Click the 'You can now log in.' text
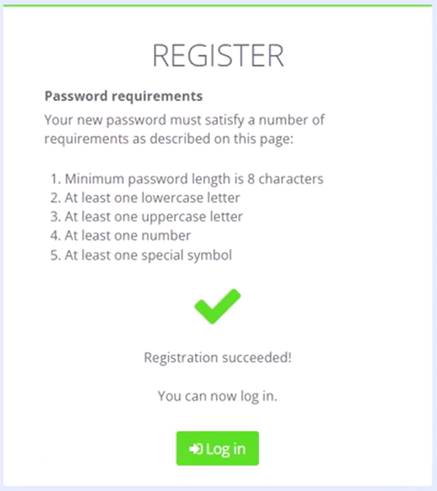 [217, 396]
